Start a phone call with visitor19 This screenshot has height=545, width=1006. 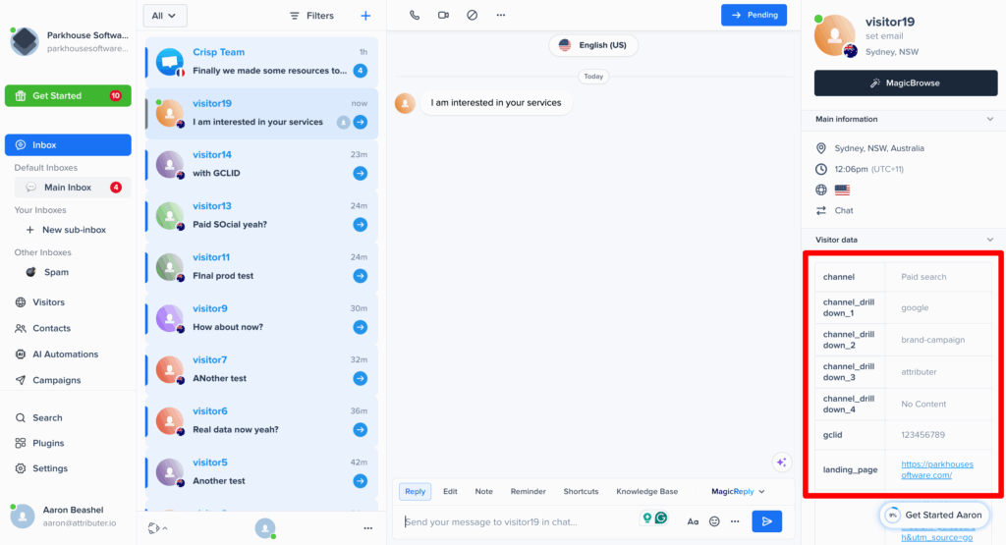coord(415,16)
